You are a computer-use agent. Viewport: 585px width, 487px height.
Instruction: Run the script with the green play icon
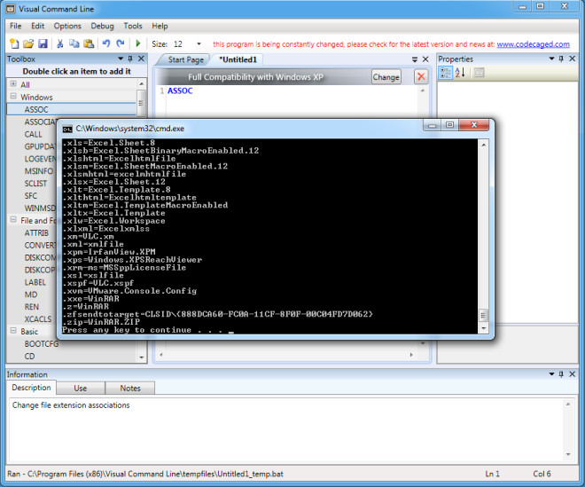point(138,43)
